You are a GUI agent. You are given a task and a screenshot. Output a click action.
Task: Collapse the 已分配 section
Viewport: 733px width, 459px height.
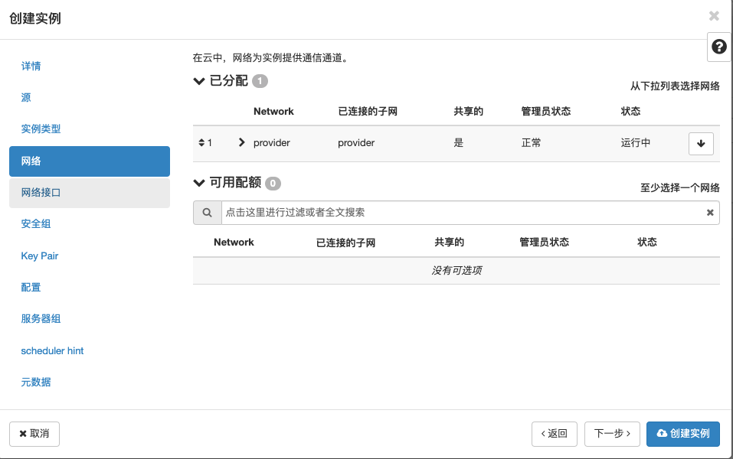tap(198, 81)
